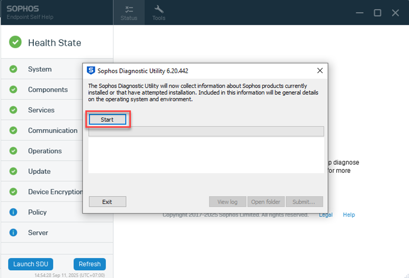The image size is (409, 278).
Task: Click the green check icon beside Services
Action: click(13, 110)
